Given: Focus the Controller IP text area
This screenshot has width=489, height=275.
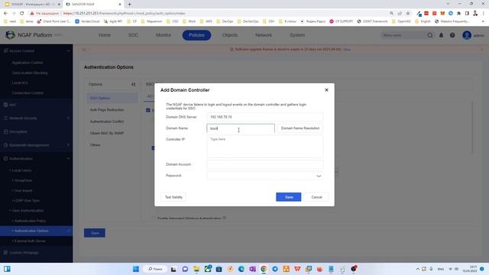Looking at the screenshot, I should 265,147.
